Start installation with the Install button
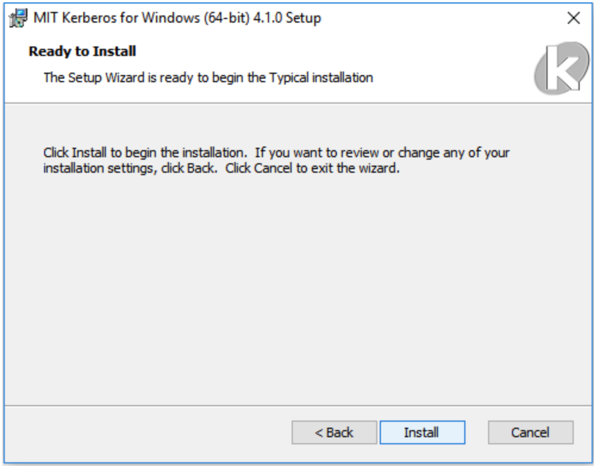Screen dimensions: 594x467 click(423, 432)
